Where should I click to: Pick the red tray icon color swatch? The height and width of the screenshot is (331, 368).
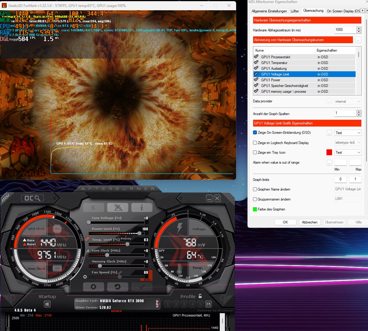pos(329,153)
